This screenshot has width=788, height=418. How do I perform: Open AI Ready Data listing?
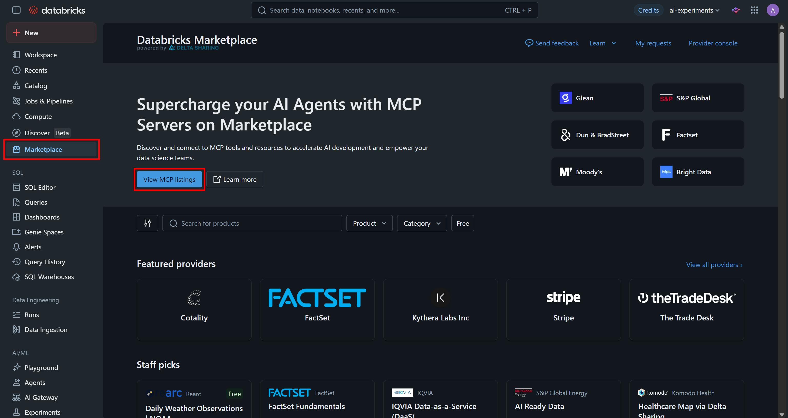click(563, 399)
